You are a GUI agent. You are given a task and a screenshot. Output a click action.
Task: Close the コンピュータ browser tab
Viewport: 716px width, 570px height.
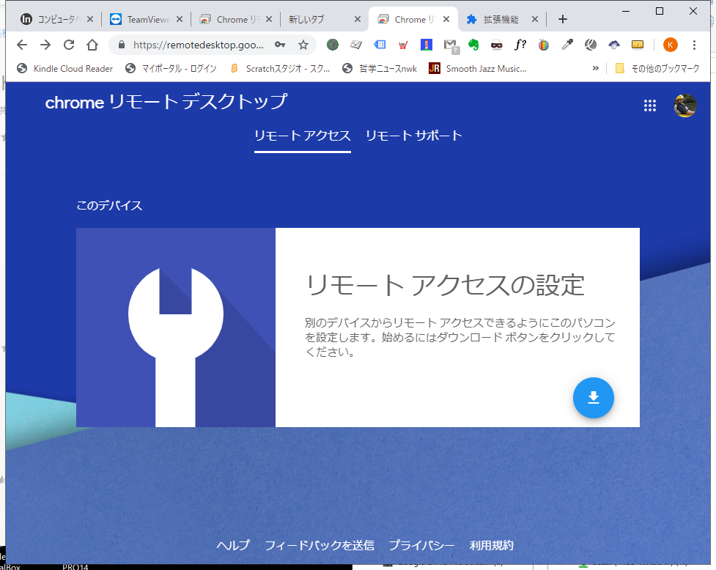click(x=90, y=19)
